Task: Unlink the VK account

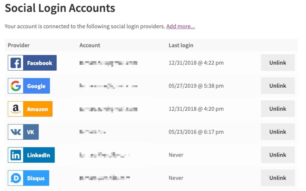Action: click(x=278, y=132)
